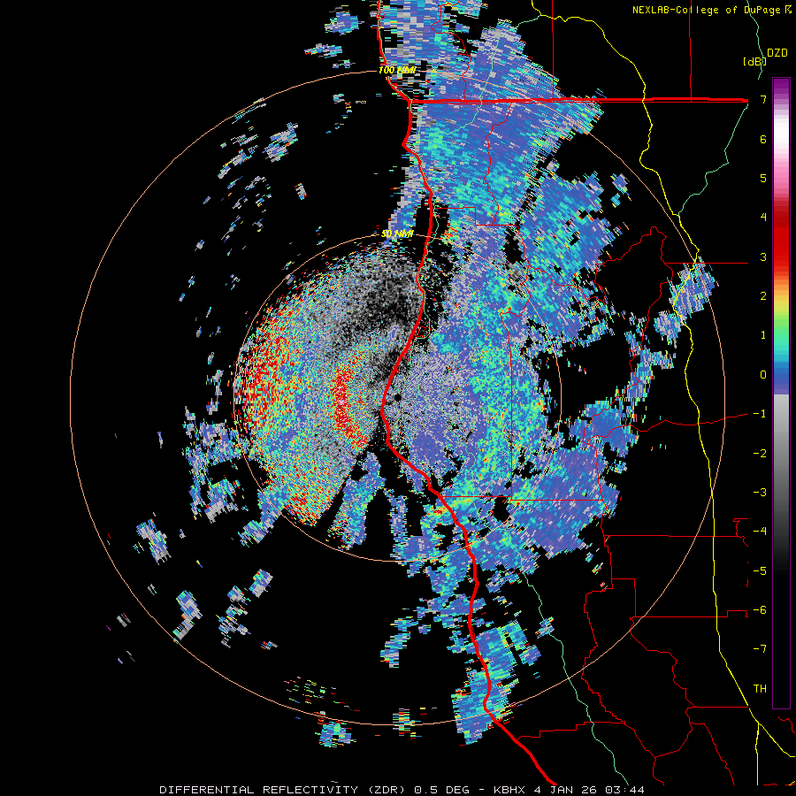This screenshot has height=796, width=796.
Task: Select the 3 value on the scale
Action: pyautogui.click(x=763, y=256)
